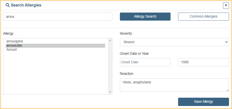
Task: Save the allergy entry
Action: (x=203, y=102)
